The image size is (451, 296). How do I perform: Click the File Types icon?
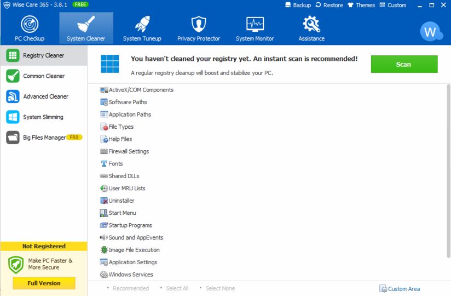click(104, 127)
